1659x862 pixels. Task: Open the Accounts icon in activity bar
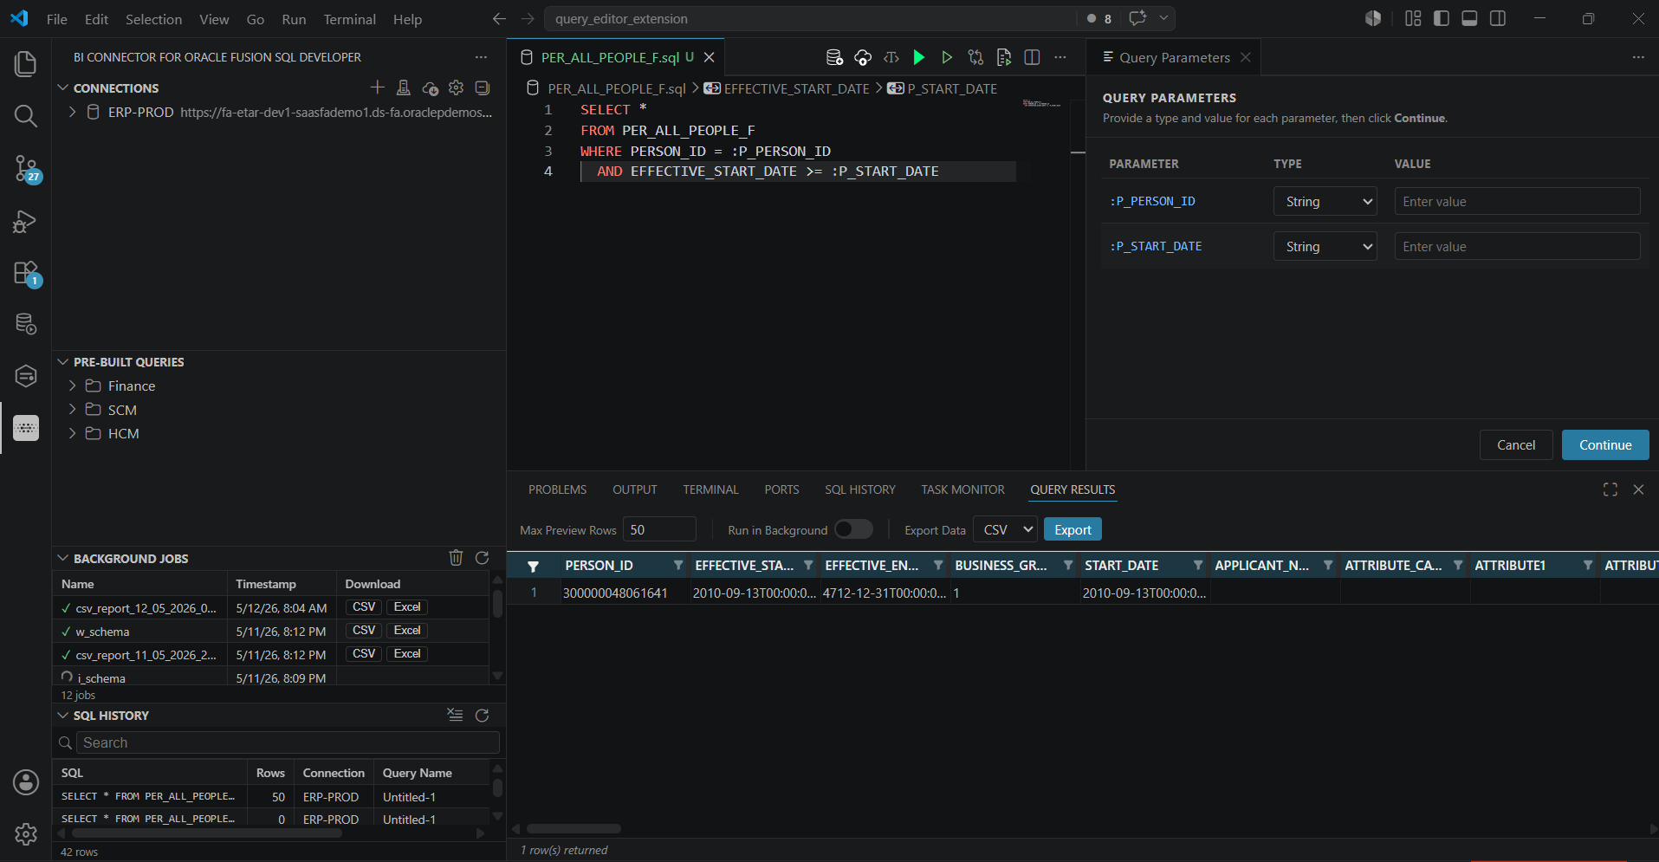(26, 782)
